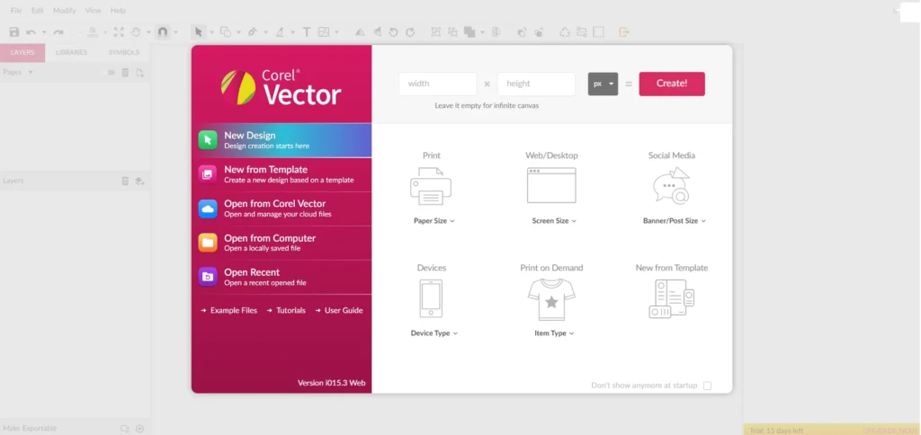This screenshot has height=435, width=921.
Task: Click the overlapping squares path operations icon
Action: pos(469,32)
